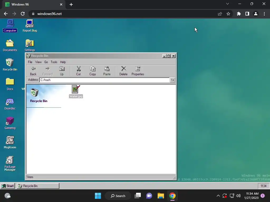
Task: Open the Settings desktop shortcut
Action: tap(30, 45)
